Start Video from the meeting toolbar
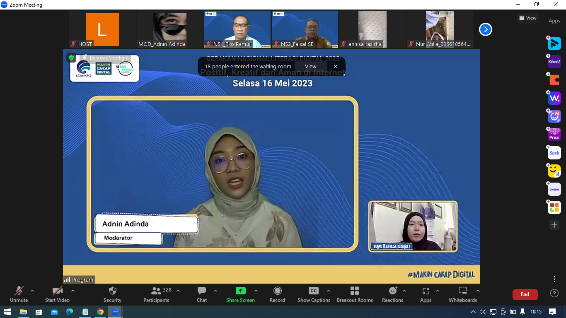 pos(57,294)
